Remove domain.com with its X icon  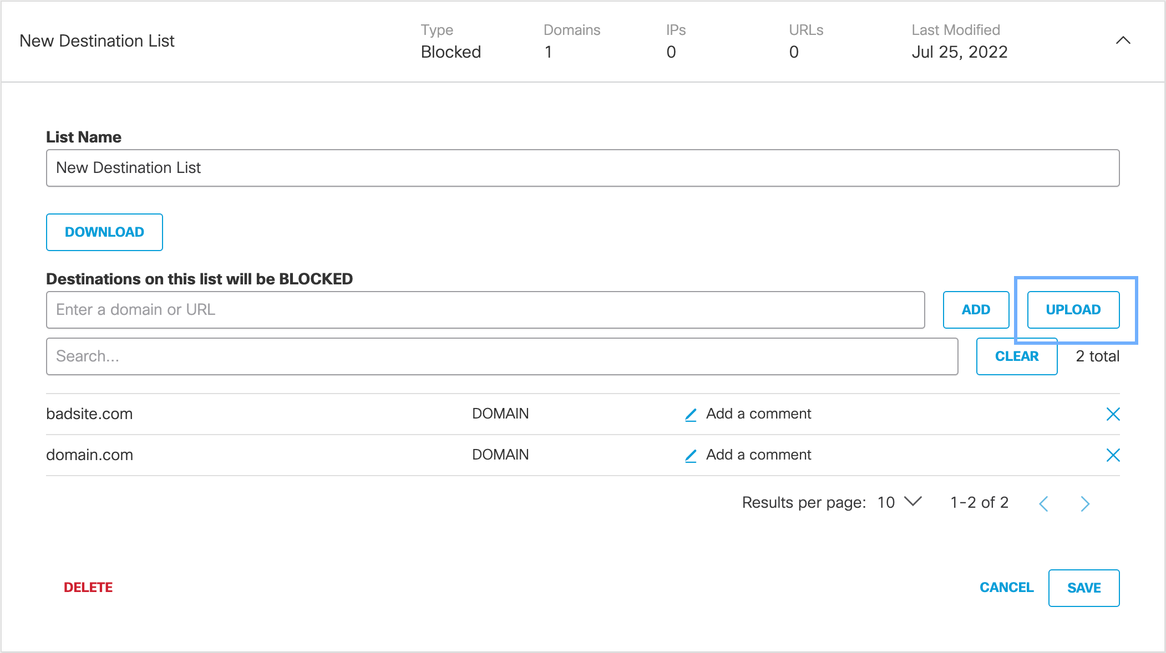pyautogui.click(x=1113, y=455)
